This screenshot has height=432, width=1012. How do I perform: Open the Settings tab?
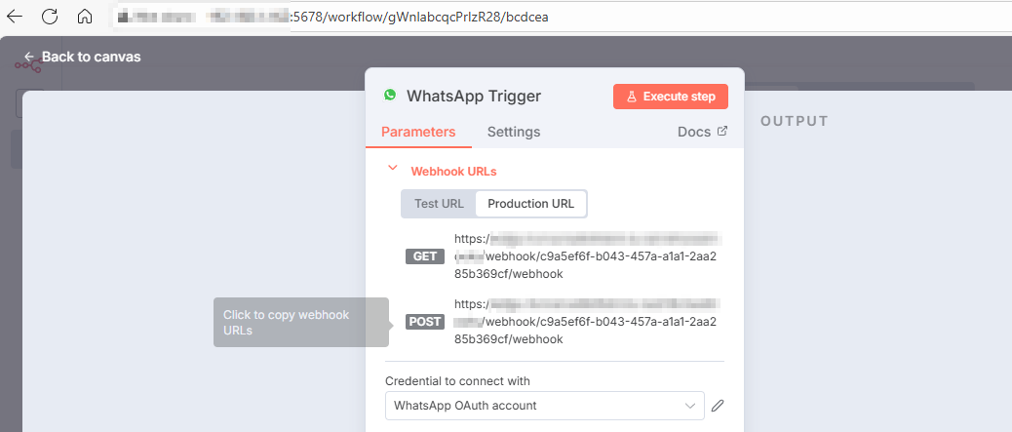coord(514,132)
